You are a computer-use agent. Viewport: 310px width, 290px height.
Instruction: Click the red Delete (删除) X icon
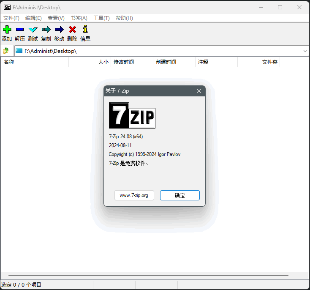tap(72, 30)
